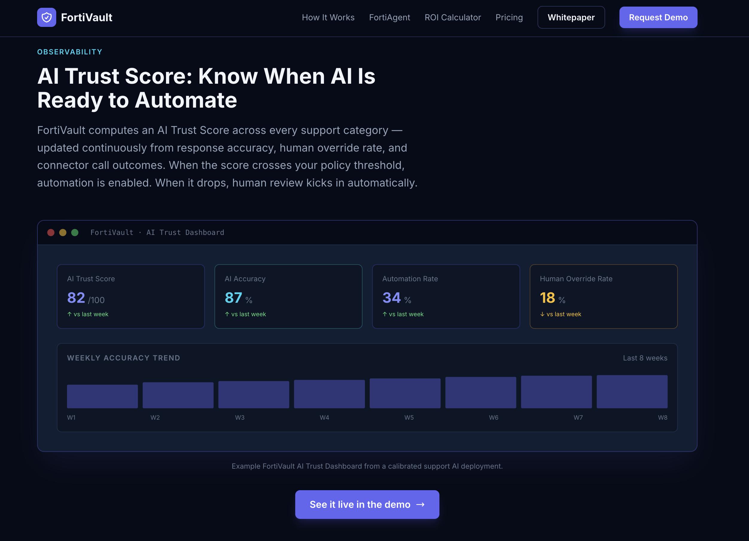
Task: Click the up arrow in AI Trust Score card
Action: [x=69, y=314]
